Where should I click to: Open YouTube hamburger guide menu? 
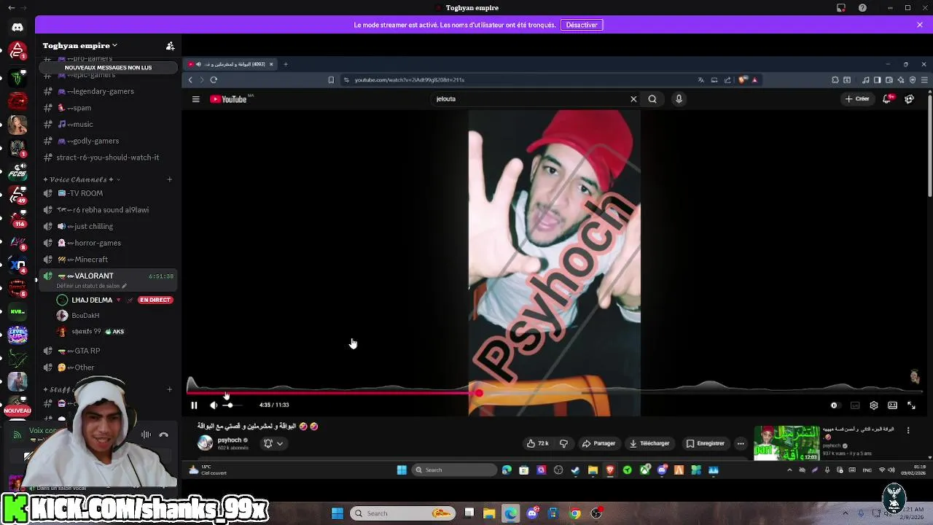click(195, 99)
